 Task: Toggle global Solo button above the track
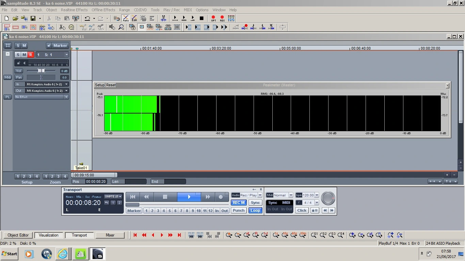[18, 46]
